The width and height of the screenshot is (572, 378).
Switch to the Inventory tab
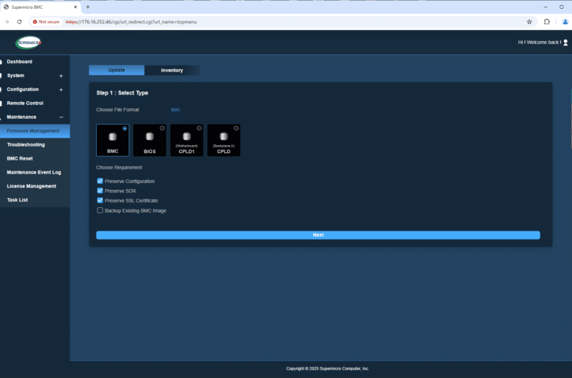tap(172, 70)
